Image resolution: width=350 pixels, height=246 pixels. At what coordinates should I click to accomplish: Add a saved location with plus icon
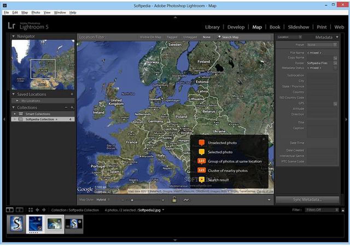(72, 94)
